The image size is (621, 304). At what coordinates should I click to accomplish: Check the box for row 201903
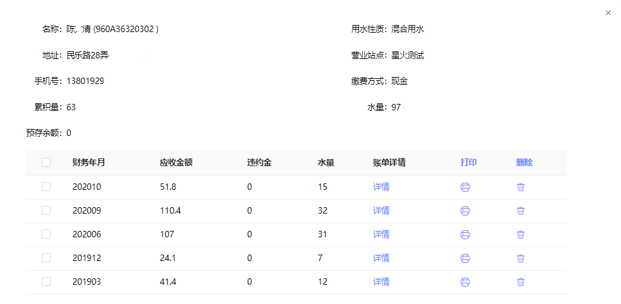[x=46, y=282]
